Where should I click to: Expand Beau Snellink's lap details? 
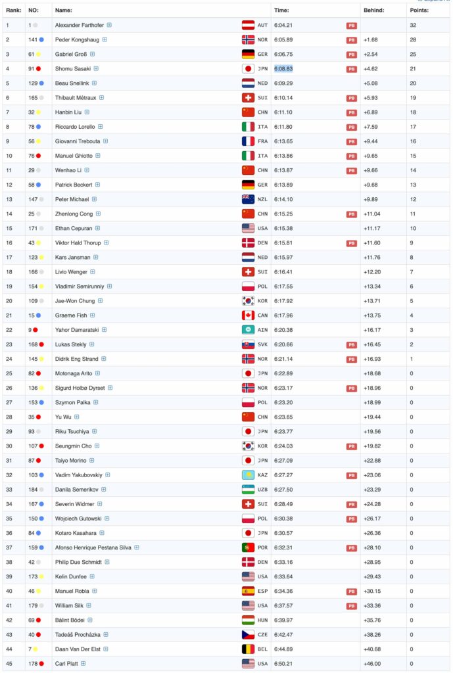coord(94,83)
